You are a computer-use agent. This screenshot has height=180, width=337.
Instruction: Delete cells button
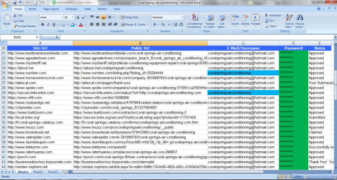click(245, 21)
